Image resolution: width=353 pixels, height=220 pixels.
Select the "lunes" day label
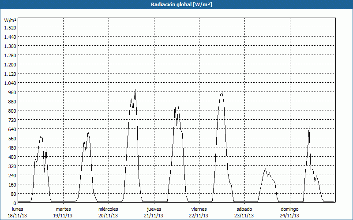tap(18, 209)
